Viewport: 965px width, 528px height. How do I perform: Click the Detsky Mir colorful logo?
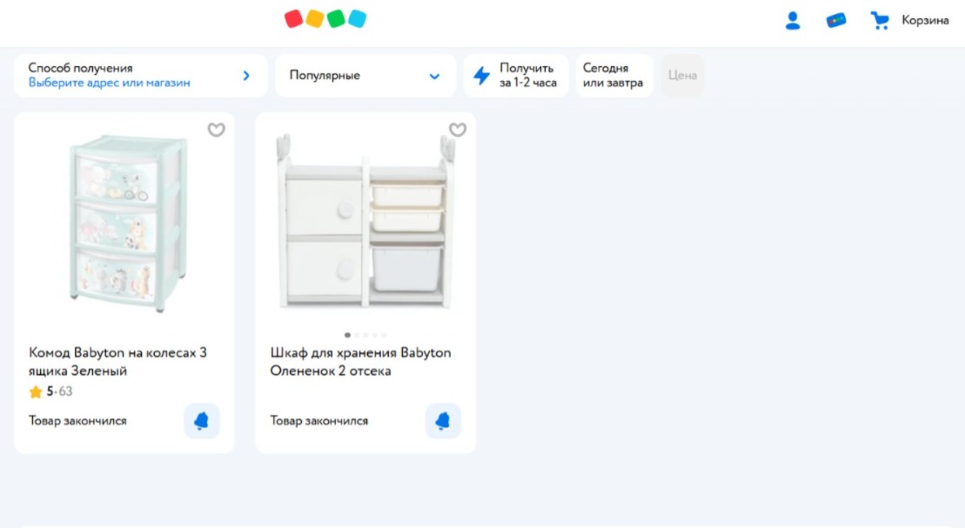pos(325,19)
